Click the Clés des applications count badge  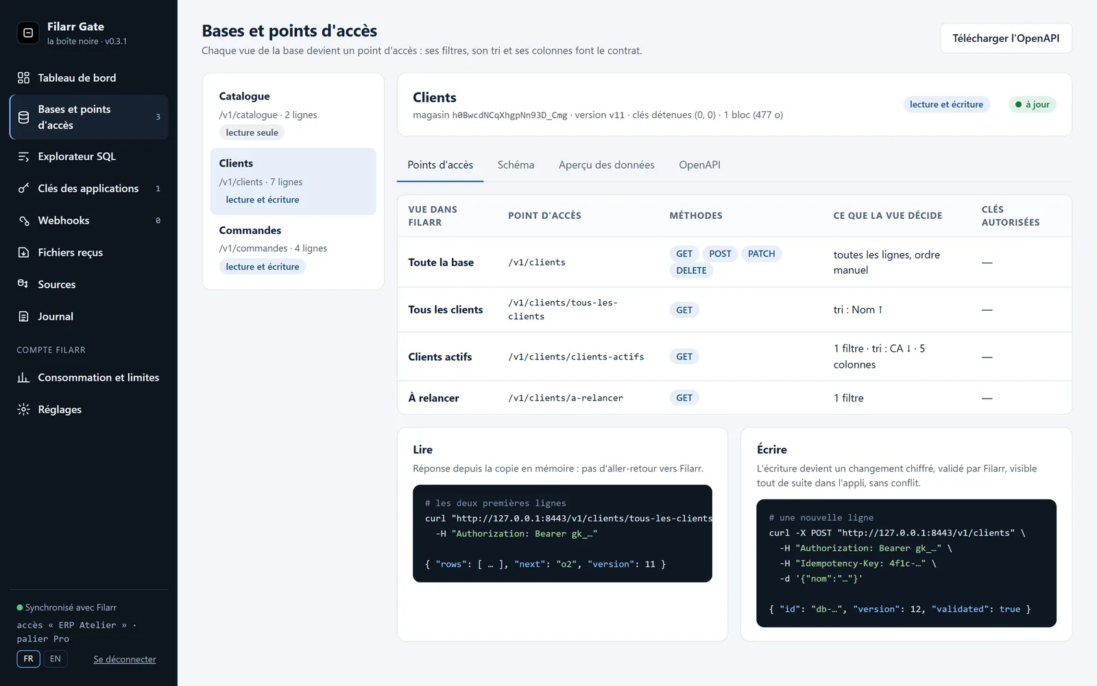(158, 189)
